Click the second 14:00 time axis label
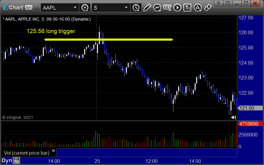 pyautogui.click(x=195, y=161)
